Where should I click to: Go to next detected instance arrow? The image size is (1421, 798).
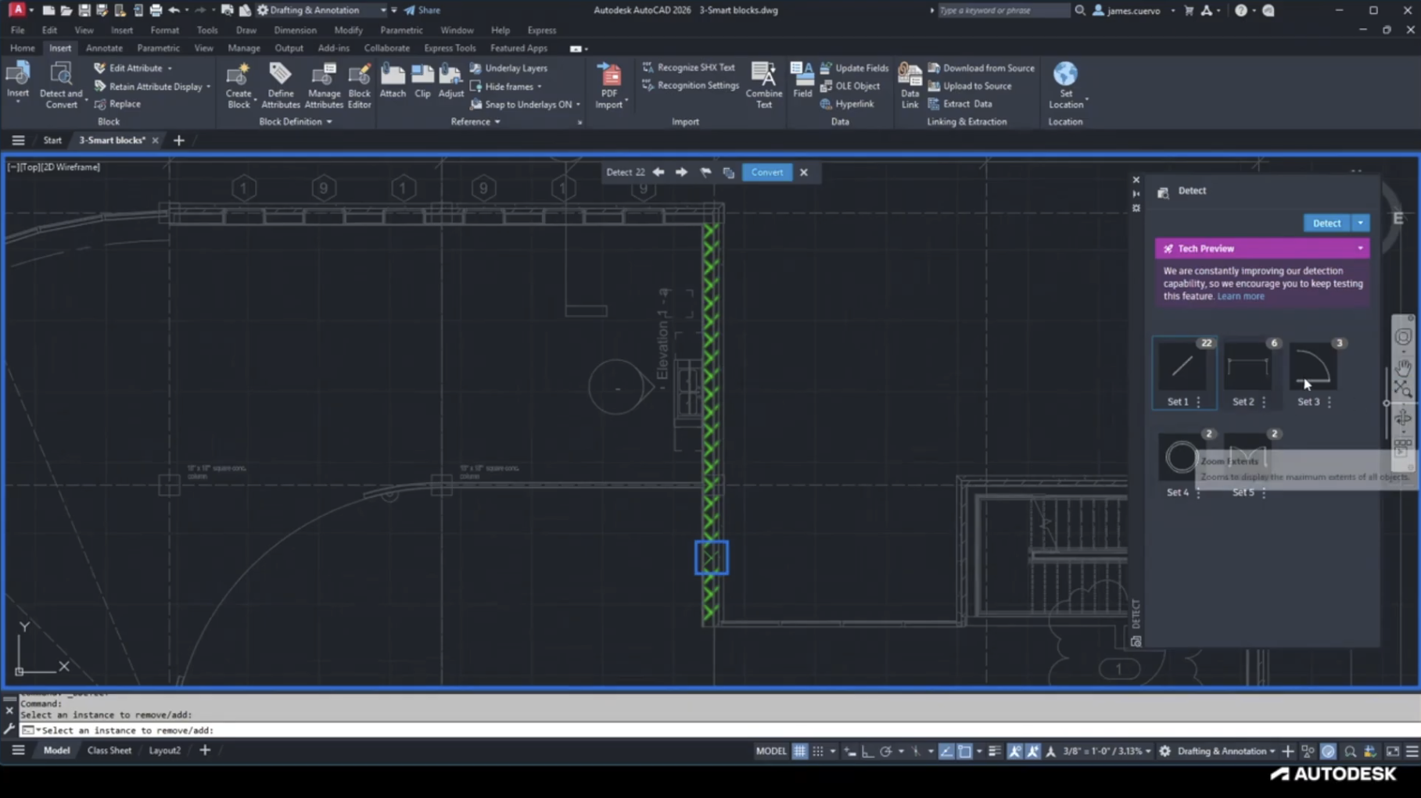click(681, 172)
